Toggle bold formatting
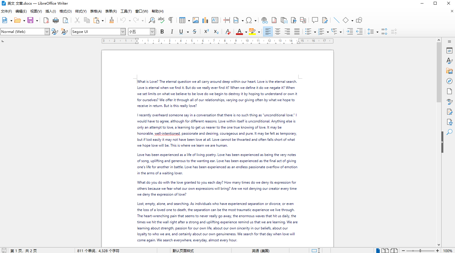 (x=162, y=31)
